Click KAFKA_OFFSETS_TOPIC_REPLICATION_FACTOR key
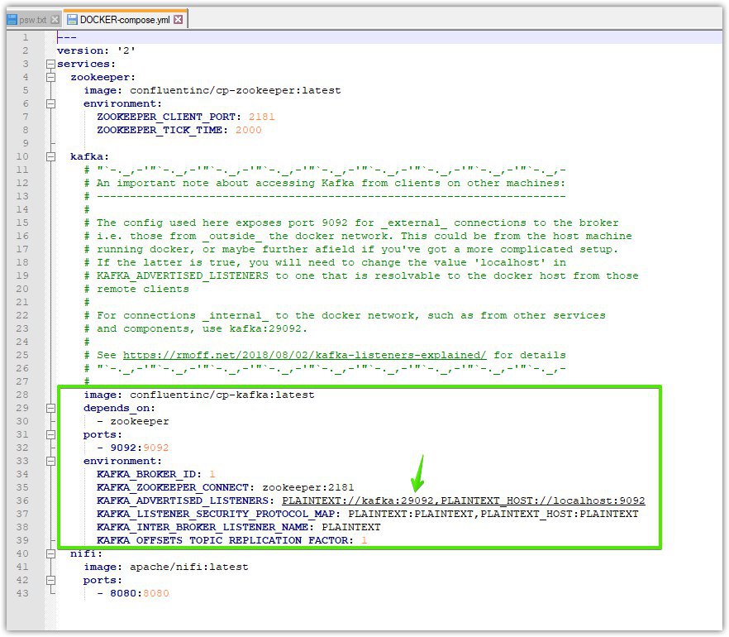Screen dimensions: 729x637 click(x=226, y=541)
